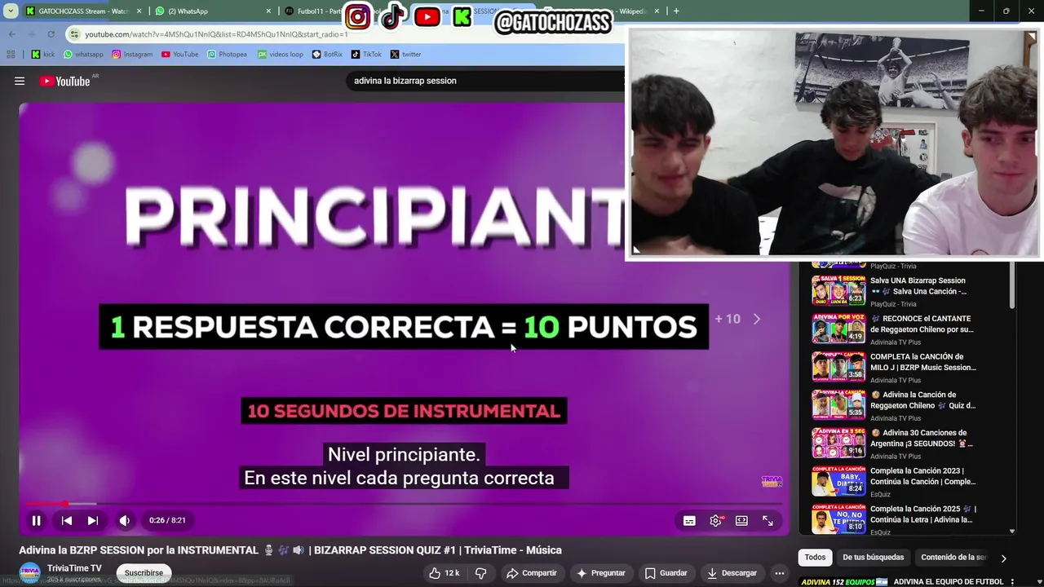1044x587 pixels.
Task: Go to the YouTube home logo
Action: click(x=65, y=81)
